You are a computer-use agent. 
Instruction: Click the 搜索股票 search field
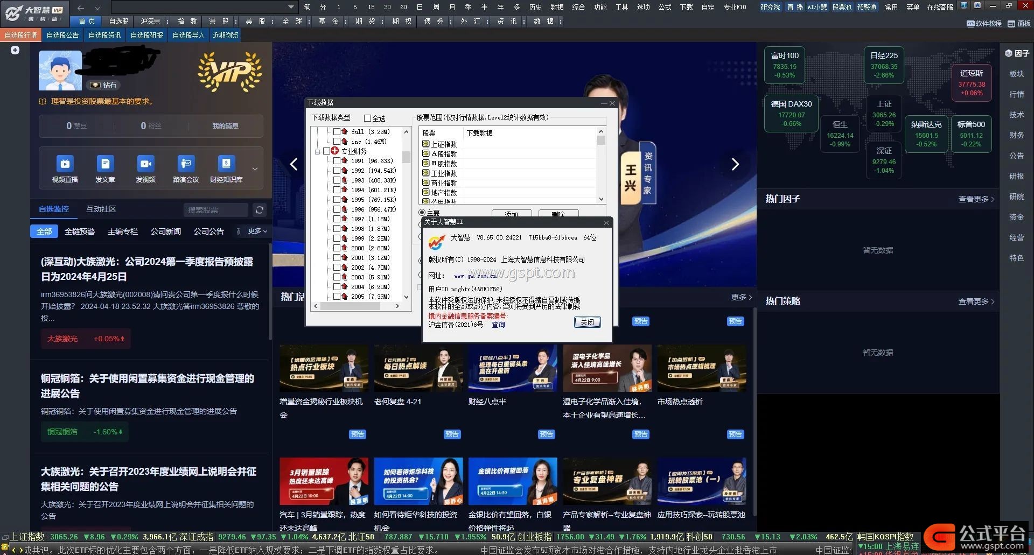(215, 210)
